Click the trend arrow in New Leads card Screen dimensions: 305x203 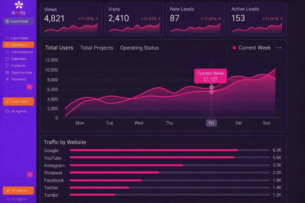[x=219, y=19]
